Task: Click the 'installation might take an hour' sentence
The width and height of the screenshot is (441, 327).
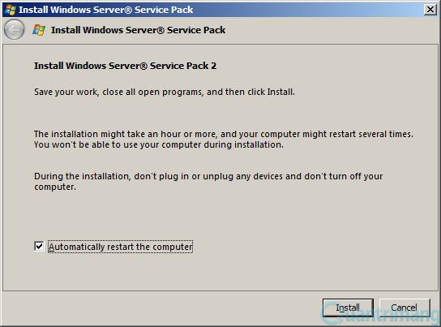Action: [x=224, y=134]
